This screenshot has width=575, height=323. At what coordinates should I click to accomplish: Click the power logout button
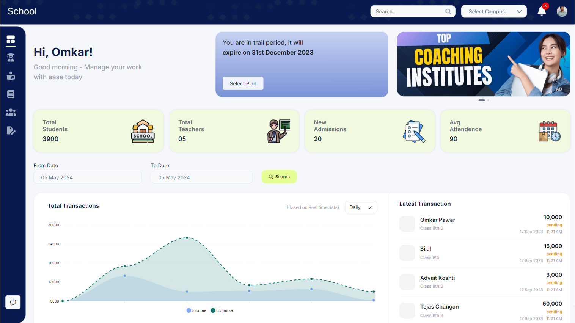click(13, 302)
